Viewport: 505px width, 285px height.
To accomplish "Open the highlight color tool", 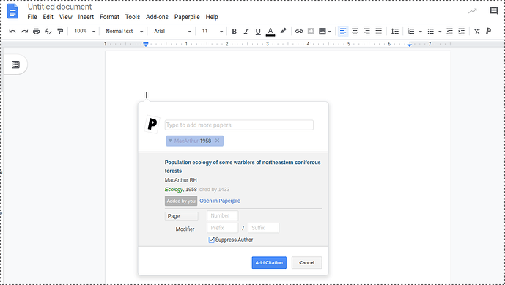I will [x=283, y=31].
